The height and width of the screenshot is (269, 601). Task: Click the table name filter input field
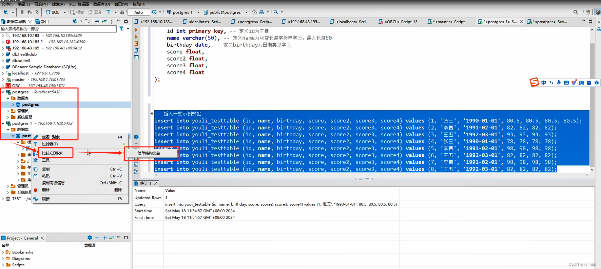pyautogui.click(x=58, y=29)
